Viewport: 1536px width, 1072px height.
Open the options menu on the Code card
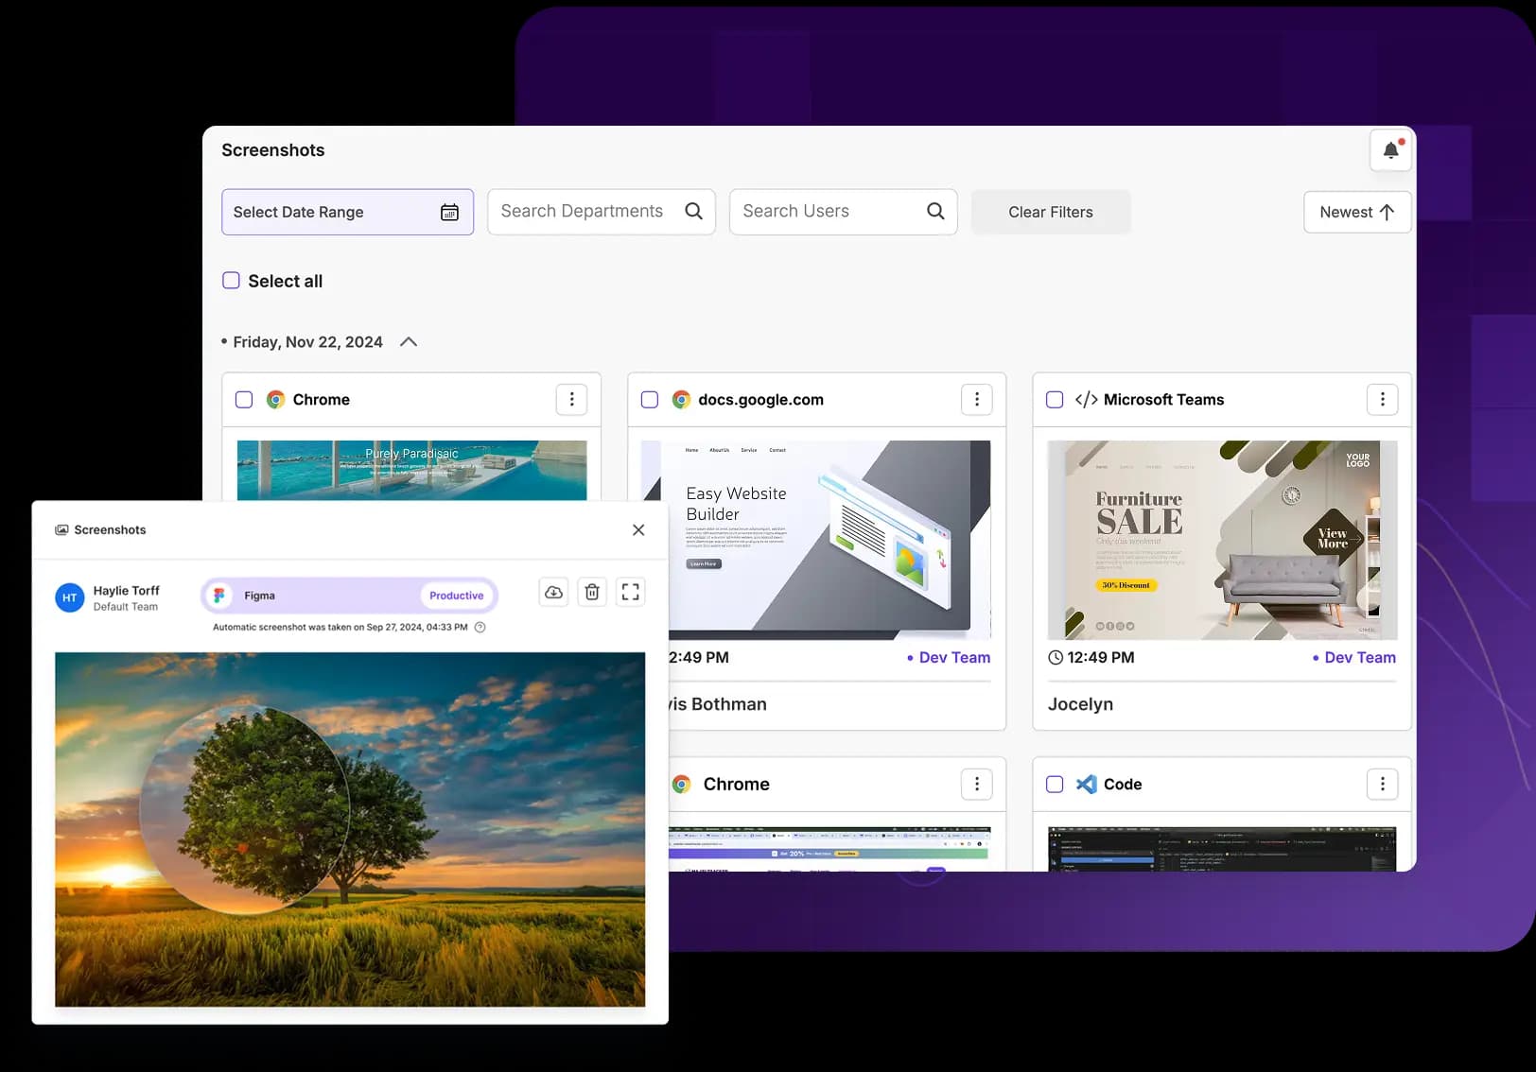coord(1382,784)
